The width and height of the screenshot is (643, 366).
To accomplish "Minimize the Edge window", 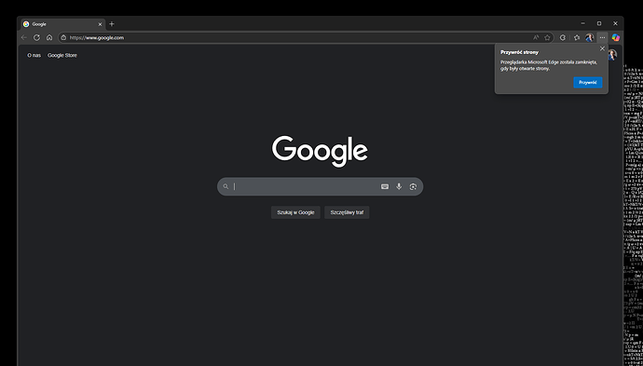I will point(582,24).
